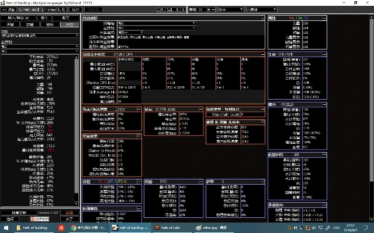Open Path of Building folder in taskbar
Image resolution: width=374 pixels, height=233 pixels.
coord(33,228)
